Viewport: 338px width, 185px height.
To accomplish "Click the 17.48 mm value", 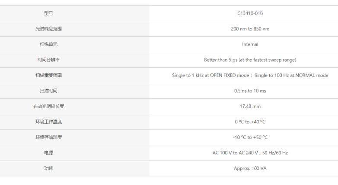I will point(250,106).
